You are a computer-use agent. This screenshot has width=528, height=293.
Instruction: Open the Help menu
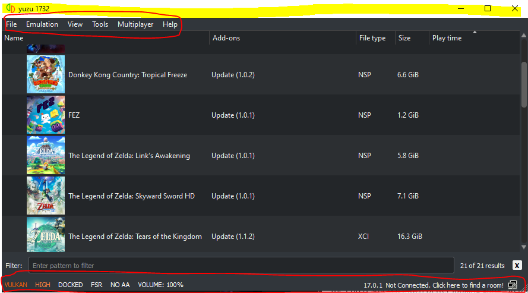(170, 24)
